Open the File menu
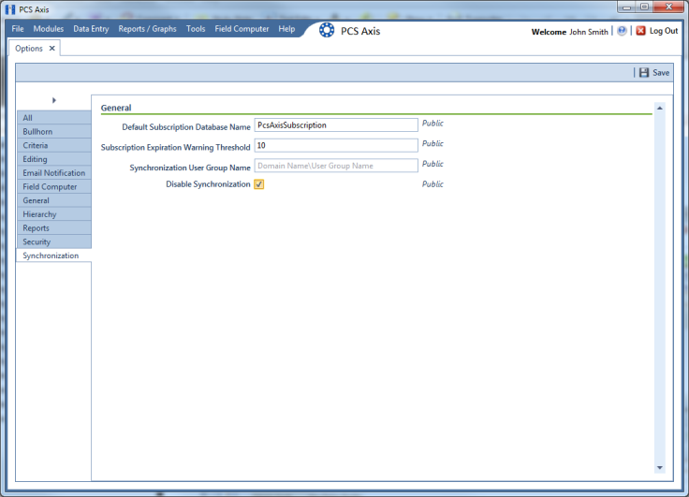689x497 pixels. (18, 29)
